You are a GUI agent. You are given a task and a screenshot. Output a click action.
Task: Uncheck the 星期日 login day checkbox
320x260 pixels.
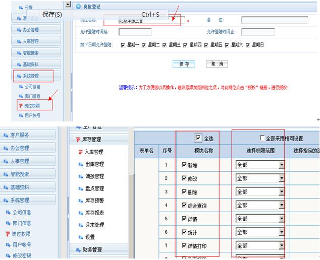[248, 45]
